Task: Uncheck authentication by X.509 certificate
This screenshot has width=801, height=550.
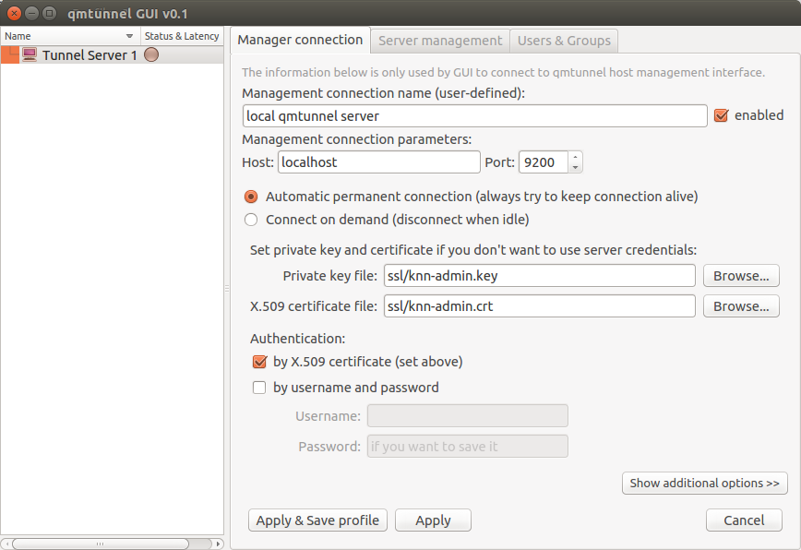Action: [259, 362]
